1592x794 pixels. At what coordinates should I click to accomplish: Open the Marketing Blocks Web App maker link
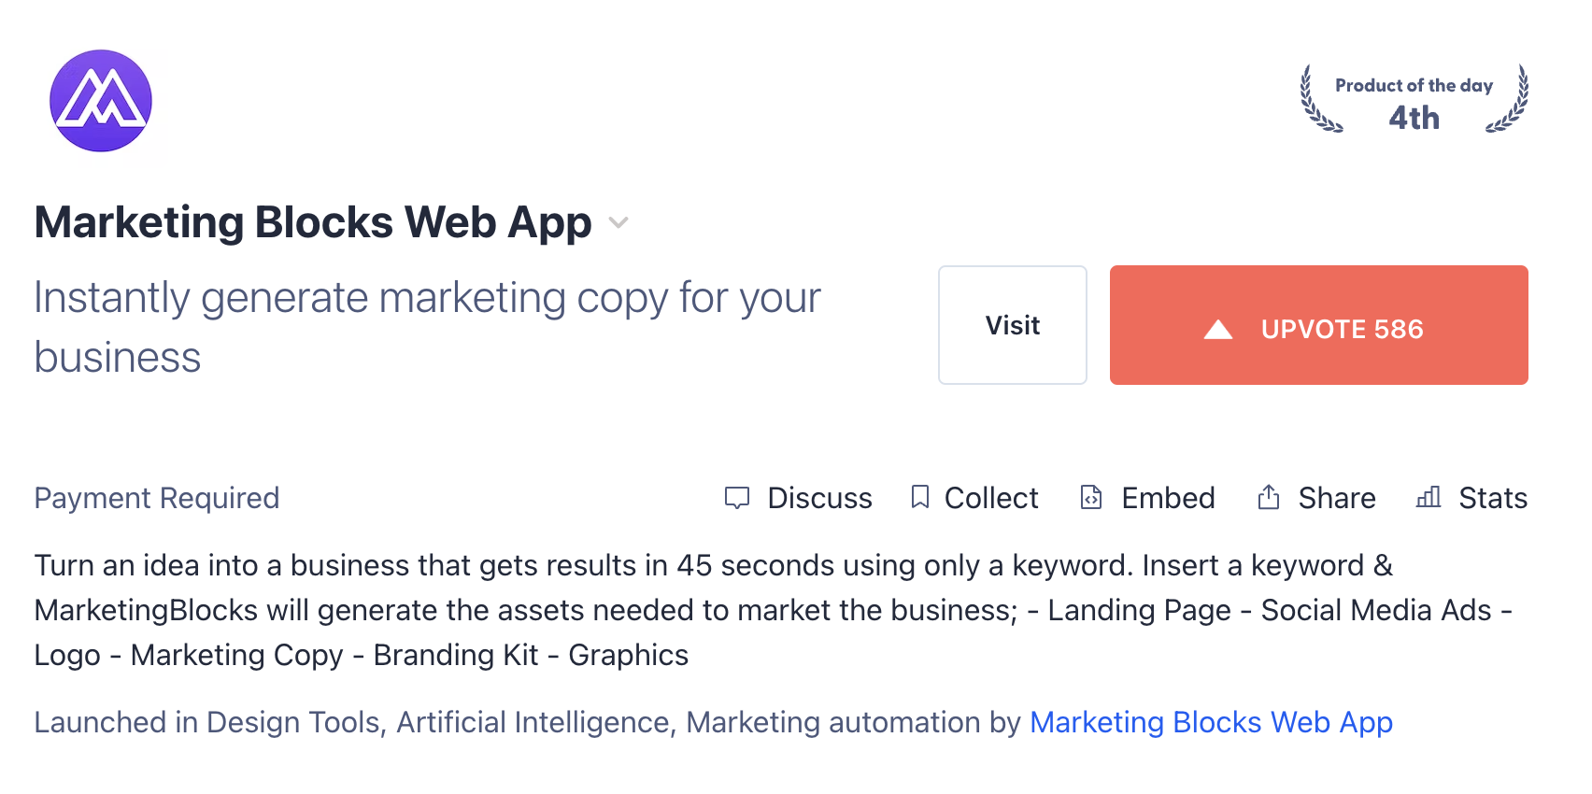1211,722
